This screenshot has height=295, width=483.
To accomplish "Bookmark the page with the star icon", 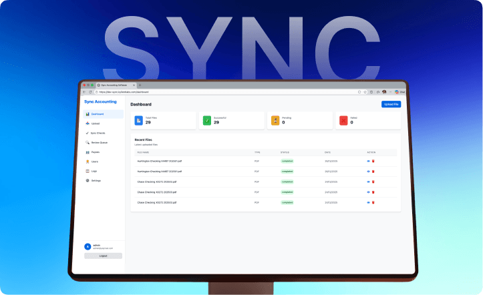I will 365,92.
